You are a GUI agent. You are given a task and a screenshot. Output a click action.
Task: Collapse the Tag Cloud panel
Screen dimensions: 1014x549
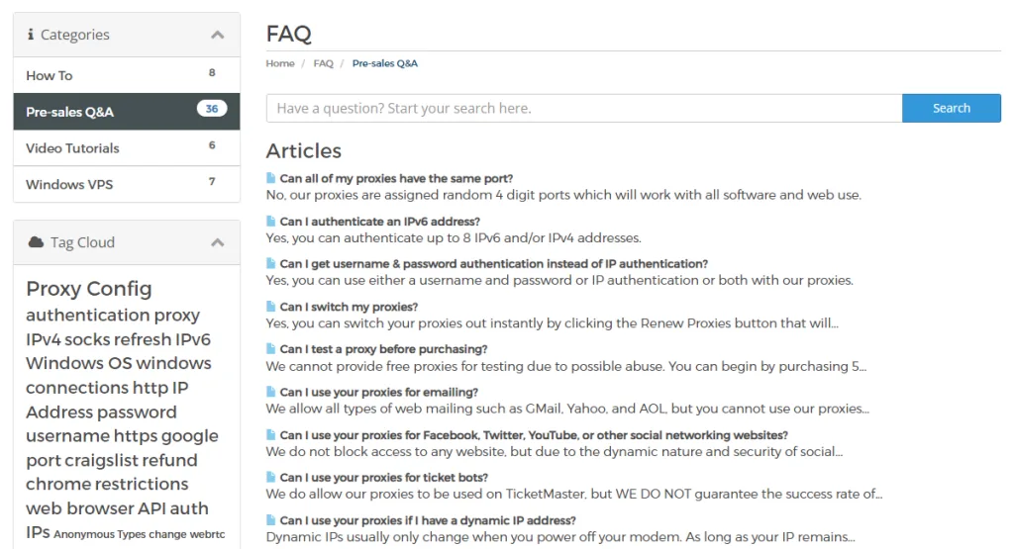(x=218, y=243)
